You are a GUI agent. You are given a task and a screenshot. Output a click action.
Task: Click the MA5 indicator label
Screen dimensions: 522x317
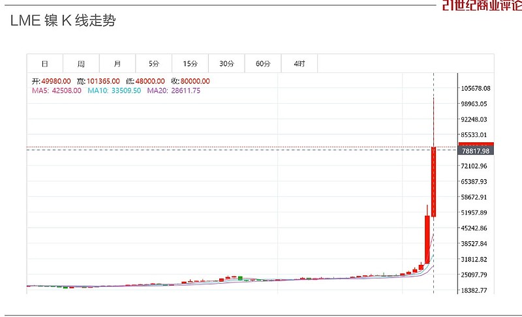tap(57, 91)
